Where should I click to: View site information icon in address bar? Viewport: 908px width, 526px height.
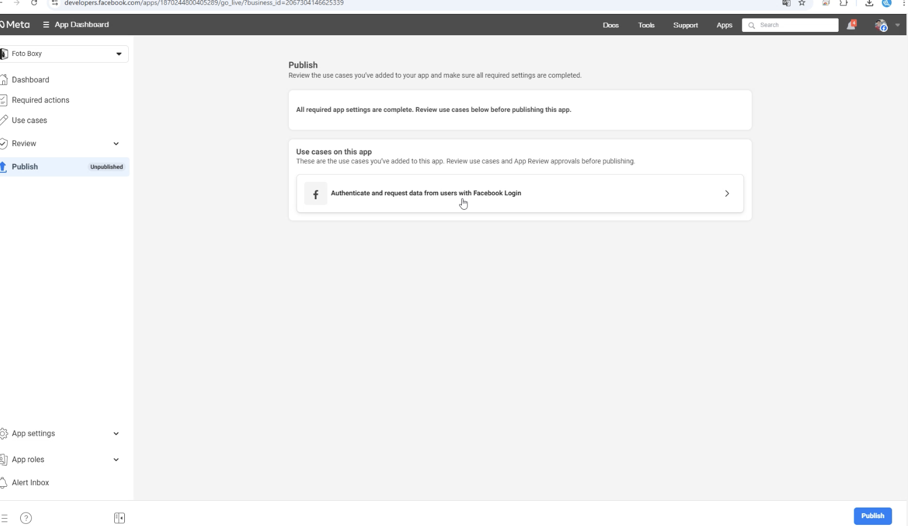(54, 3)
